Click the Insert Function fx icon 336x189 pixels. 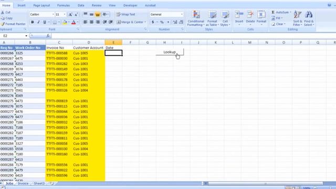[x=48, y=36]
